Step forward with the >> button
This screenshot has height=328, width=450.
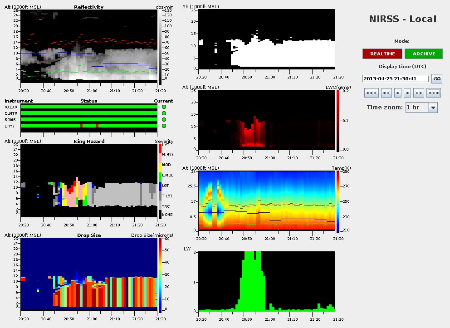tap(418, 93)
